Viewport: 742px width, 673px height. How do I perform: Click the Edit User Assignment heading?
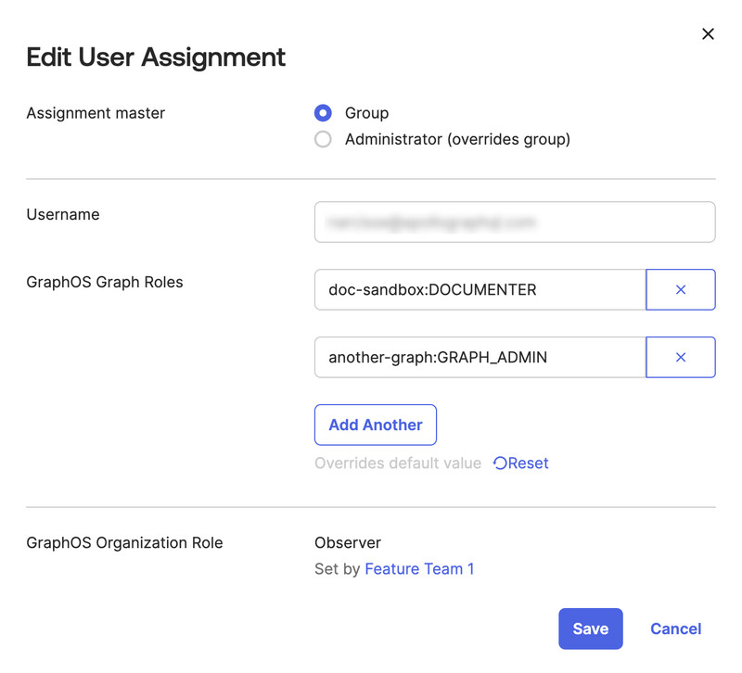click(x=156, y=57)
